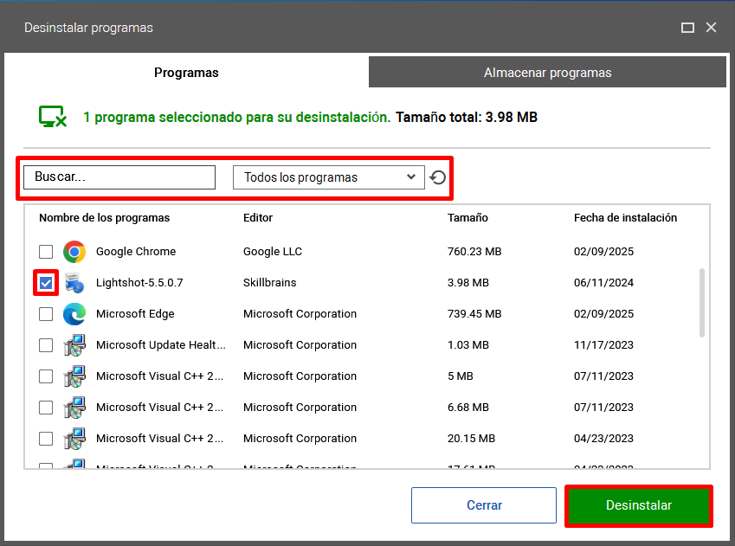Click Microsoft Corporation in the Update Health row

300,345
